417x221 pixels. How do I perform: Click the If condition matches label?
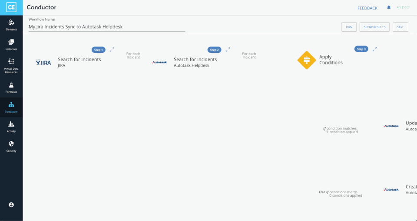[x=340, y=130]
